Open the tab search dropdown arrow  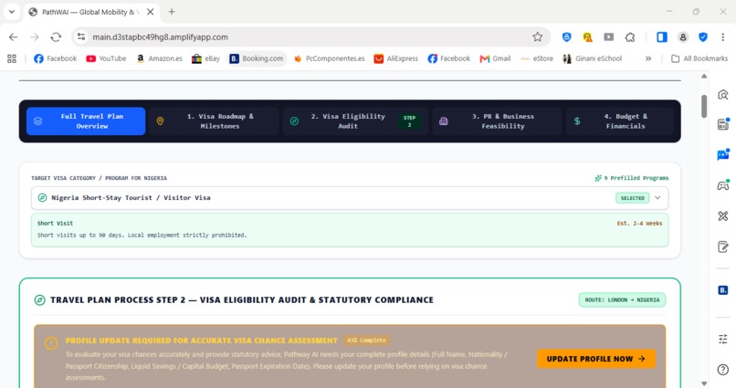(x=12, y=12)
